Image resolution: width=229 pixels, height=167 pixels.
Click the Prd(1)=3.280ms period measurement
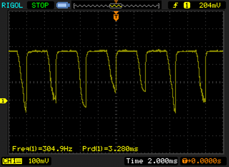point(110,149)
